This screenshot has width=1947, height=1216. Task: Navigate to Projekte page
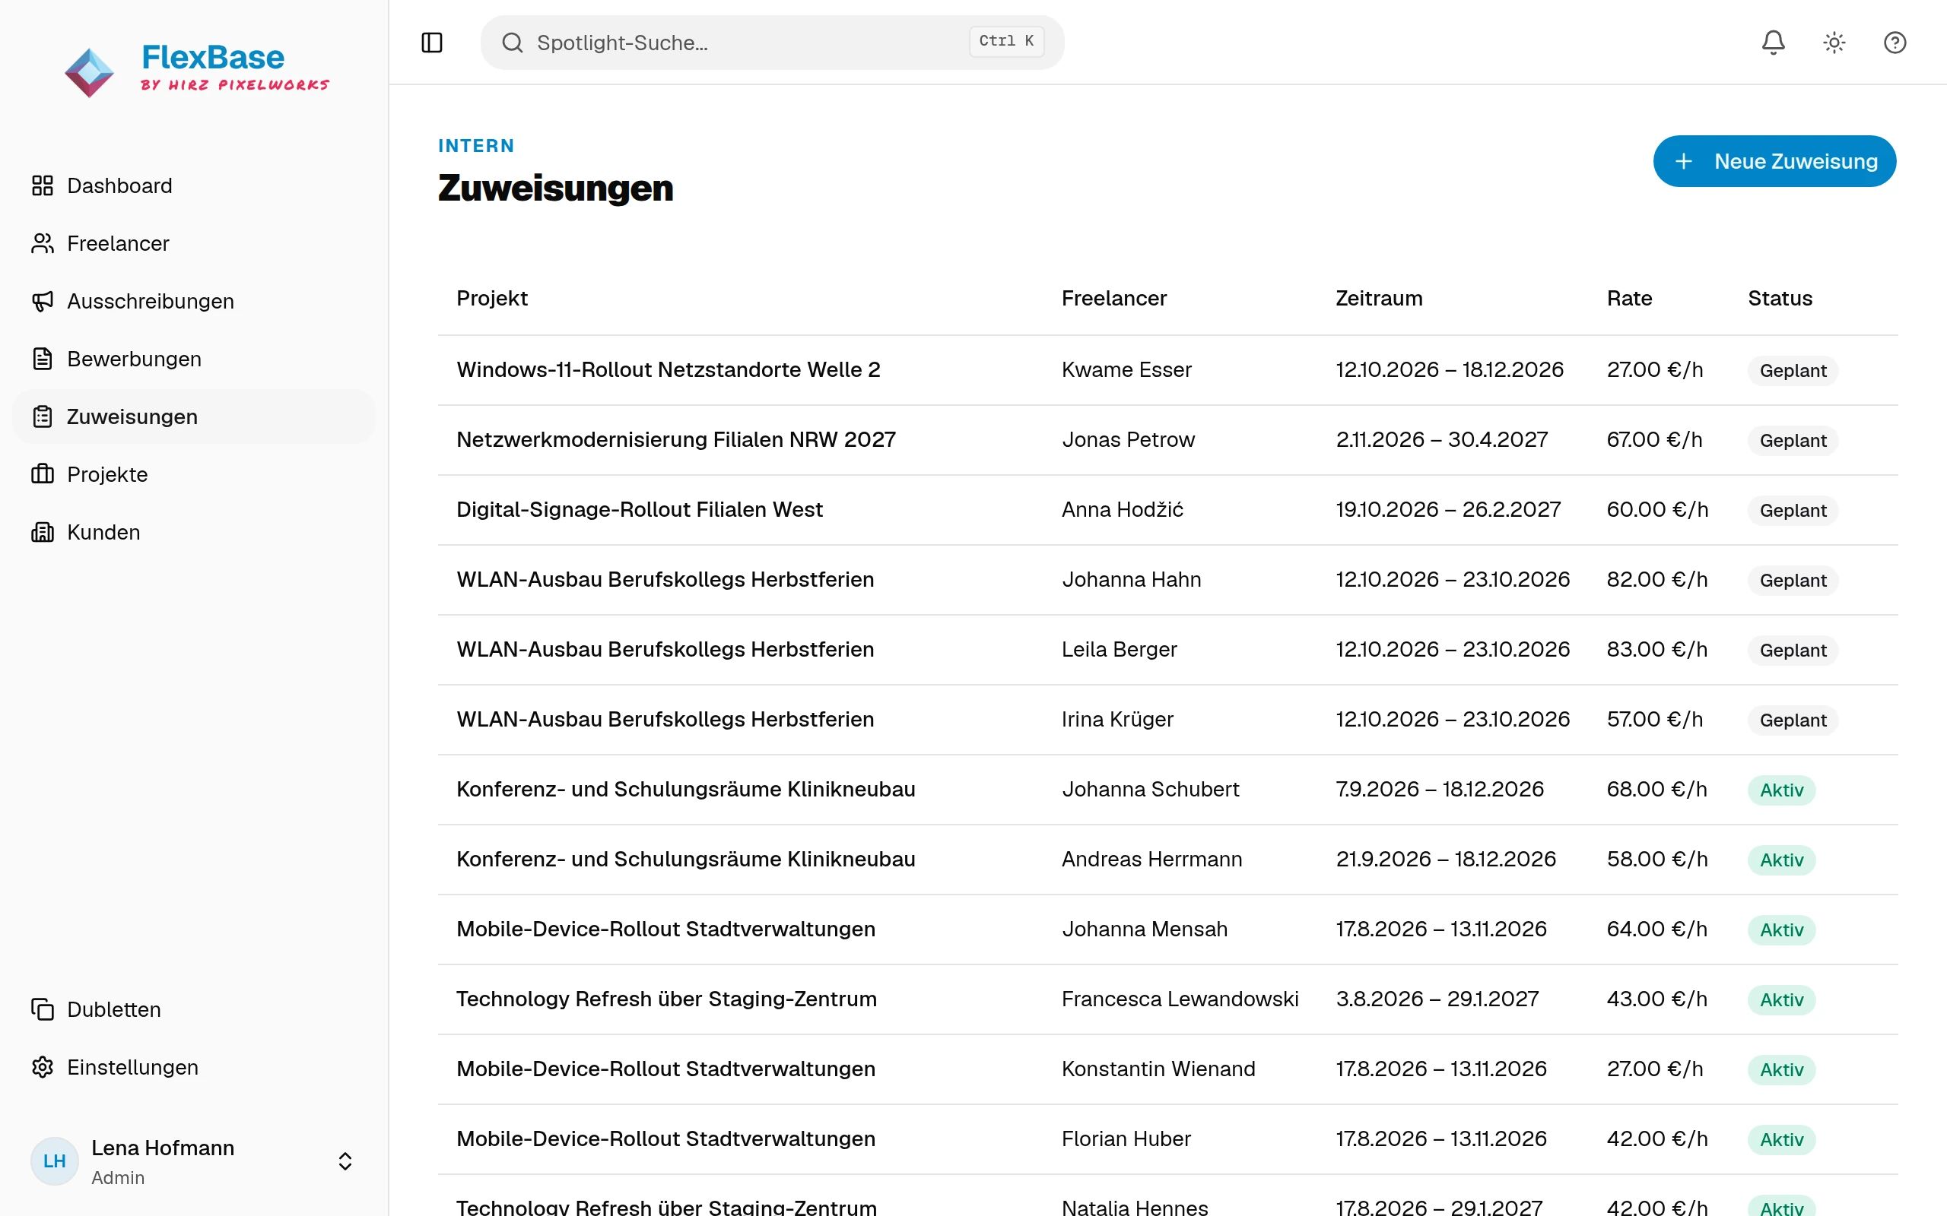point(194,474)
